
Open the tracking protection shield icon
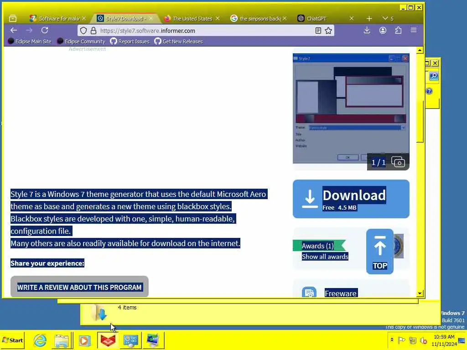click(x=83, y=31)
